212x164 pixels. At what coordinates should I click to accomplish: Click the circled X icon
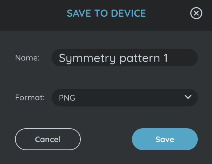pos(196,13)
